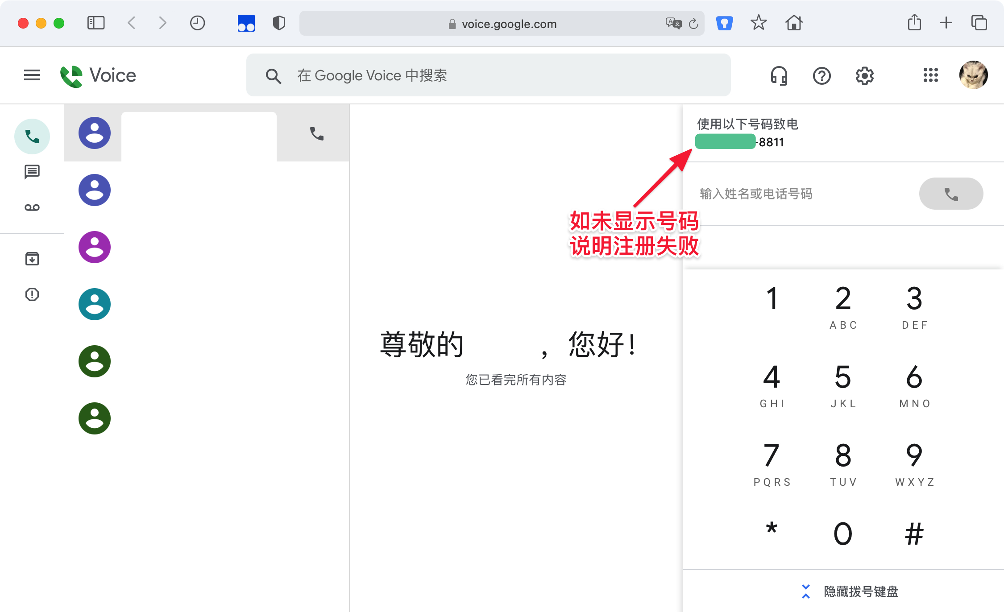Open the account profile avatar

pyautogui.click(x=973, y=75)
